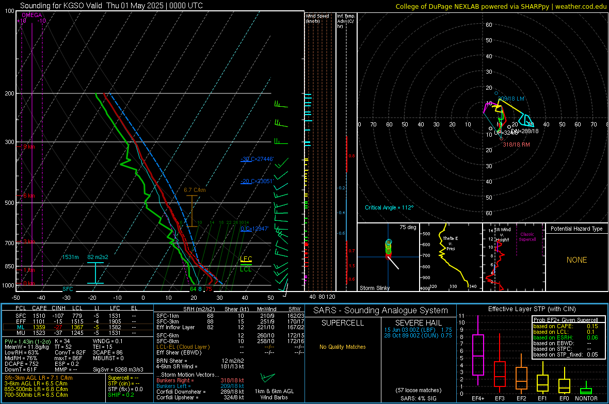Click the 'SFC-1km' row in SRH table

[230, 316]
